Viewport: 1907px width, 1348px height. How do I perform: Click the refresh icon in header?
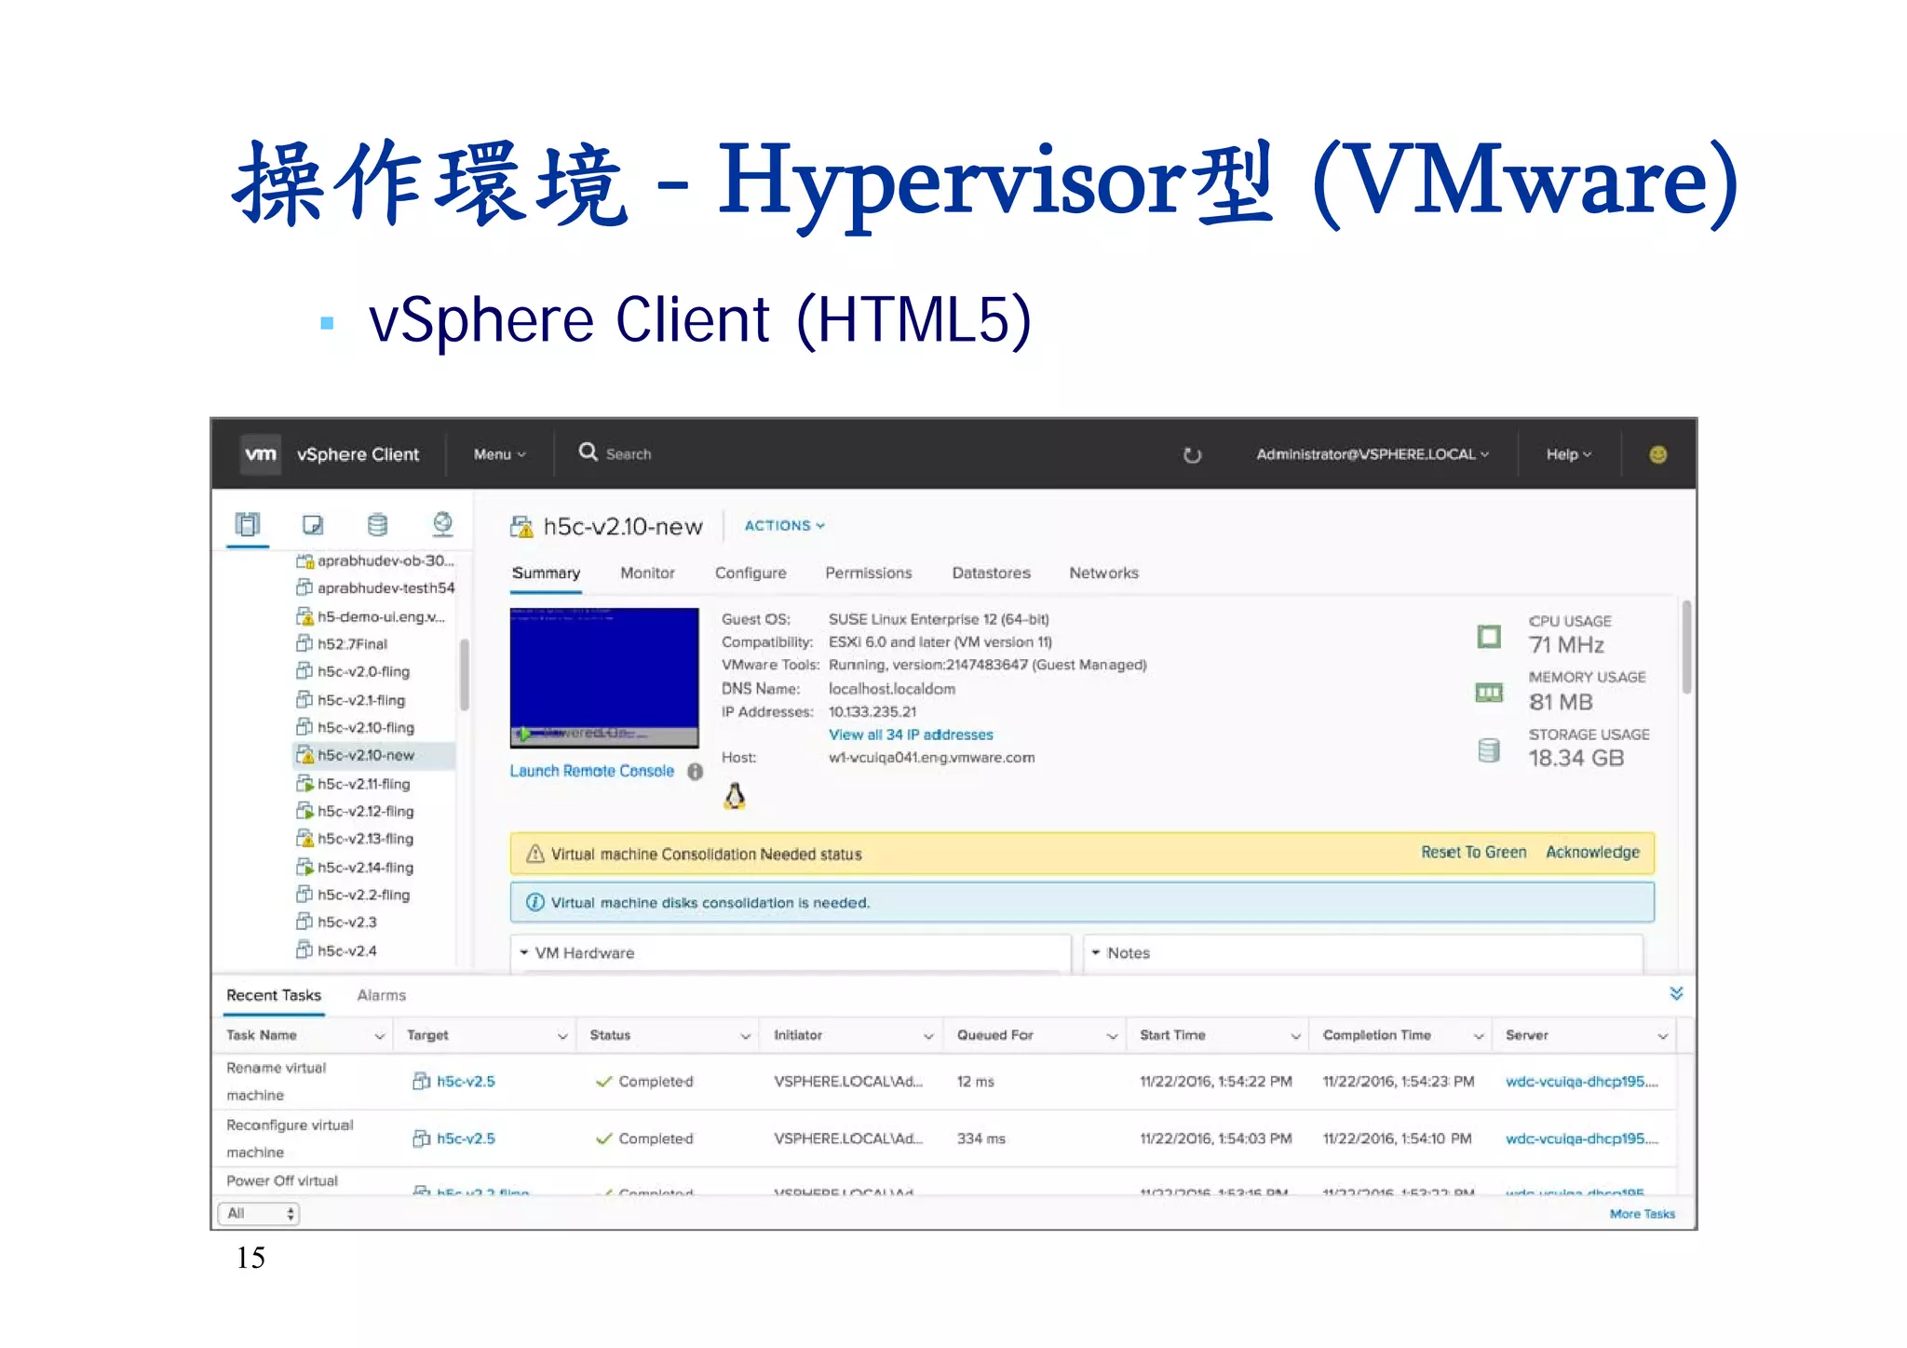click(1192, 455)
